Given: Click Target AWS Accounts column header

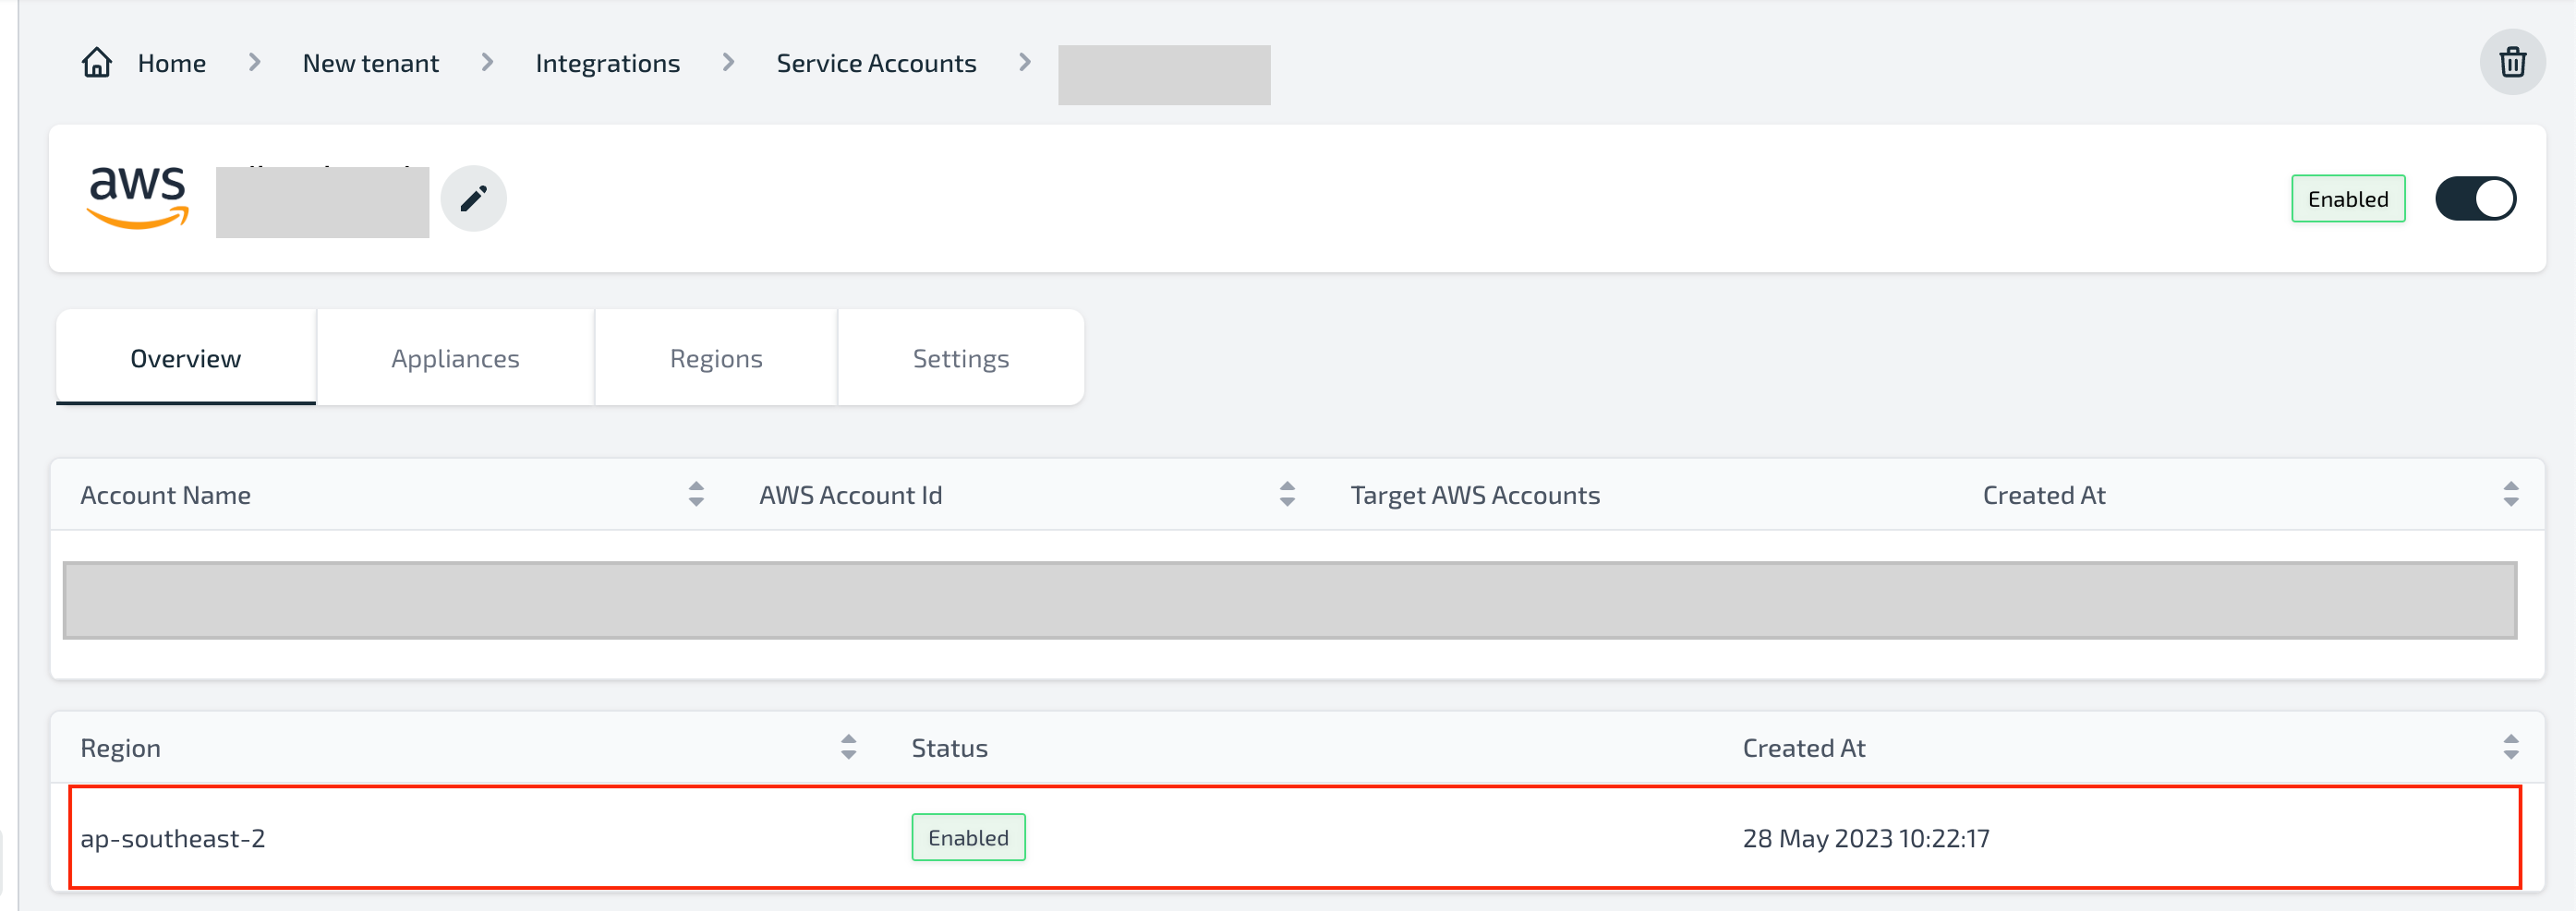Looking at the screenshot, I should [1475, 496].
